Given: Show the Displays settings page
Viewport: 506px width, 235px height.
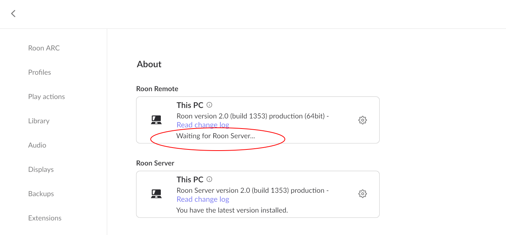Looking at the screenshot, I should pyautogui.click(x=41, y=170).
